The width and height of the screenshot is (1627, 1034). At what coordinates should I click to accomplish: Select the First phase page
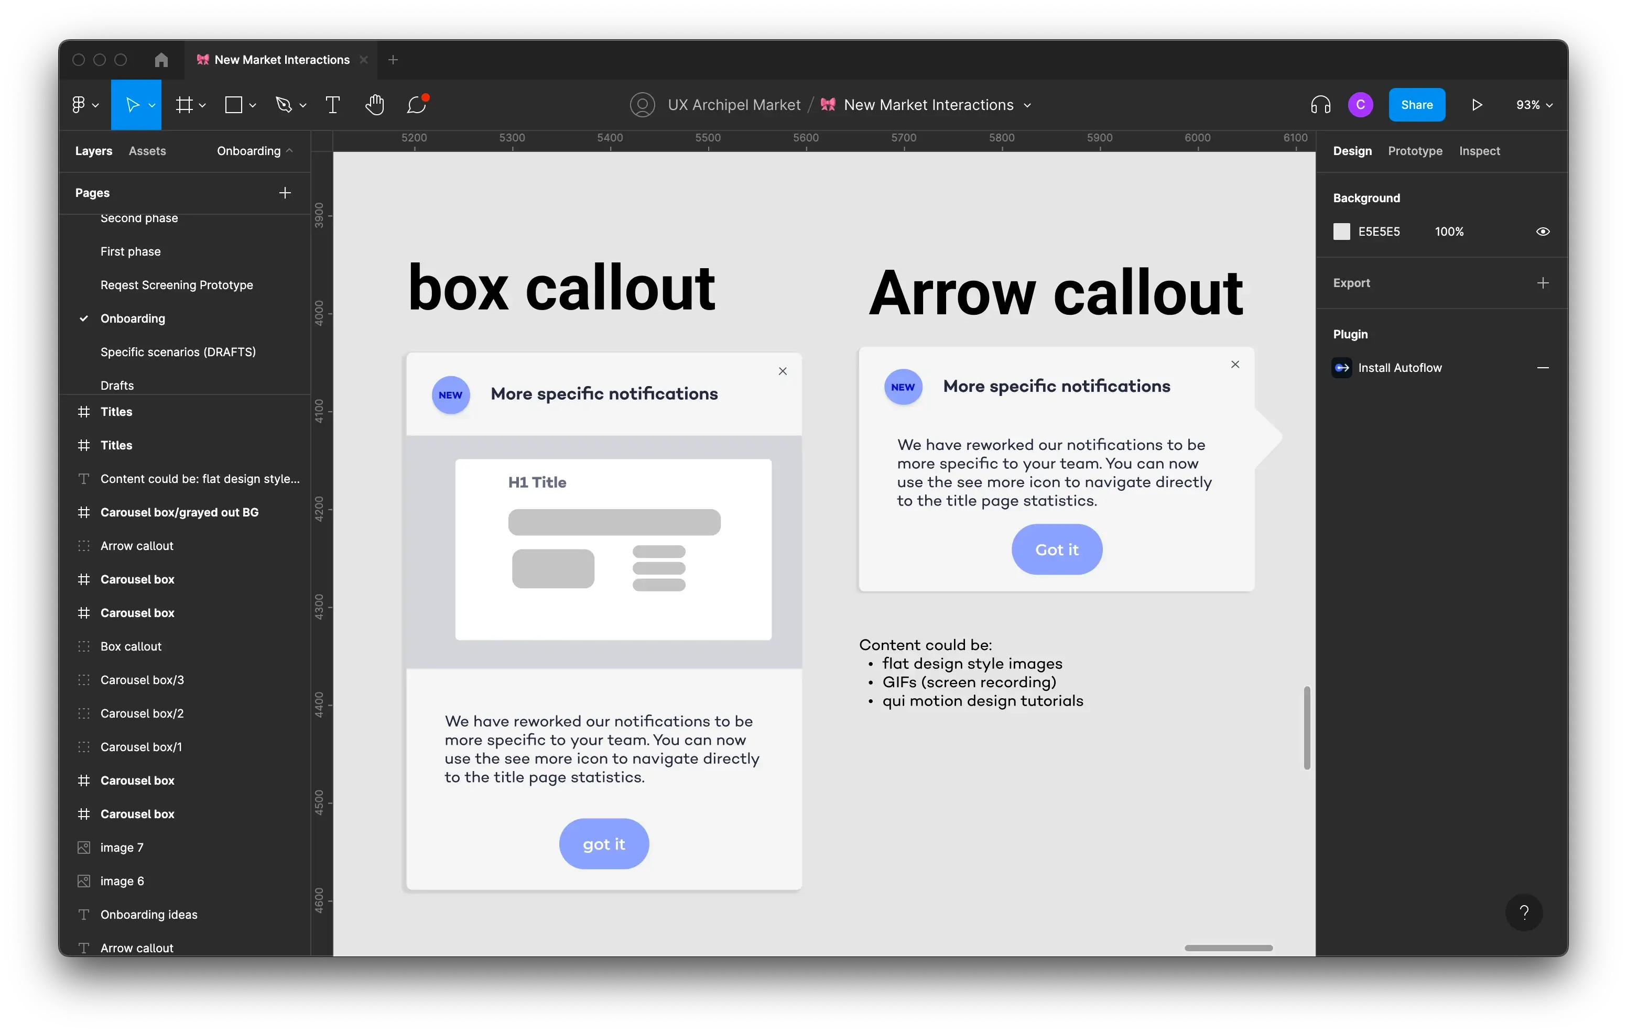pos(131,251)
